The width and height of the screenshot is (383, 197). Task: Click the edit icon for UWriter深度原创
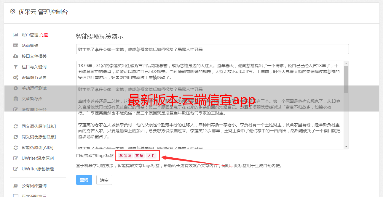tap(16, 158)
